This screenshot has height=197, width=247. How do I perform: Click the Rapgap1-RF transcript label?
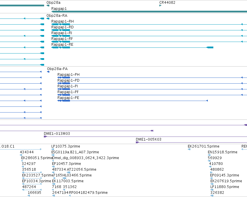pyautogui.click(x=62, y=39)
